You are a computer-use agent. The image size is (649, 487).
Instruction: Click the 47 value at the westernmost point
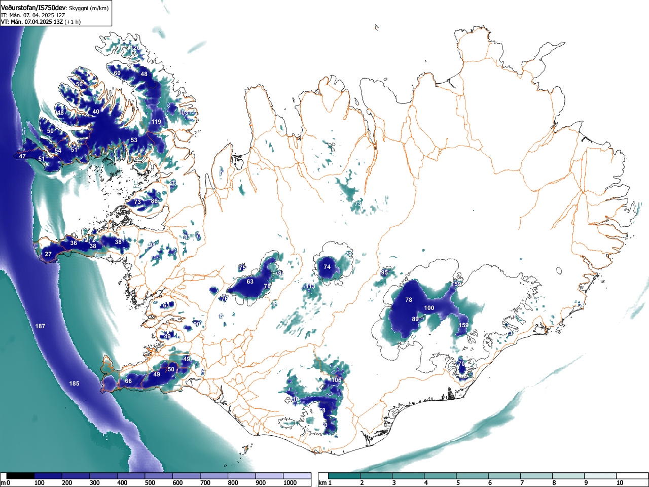coord(22,156)
